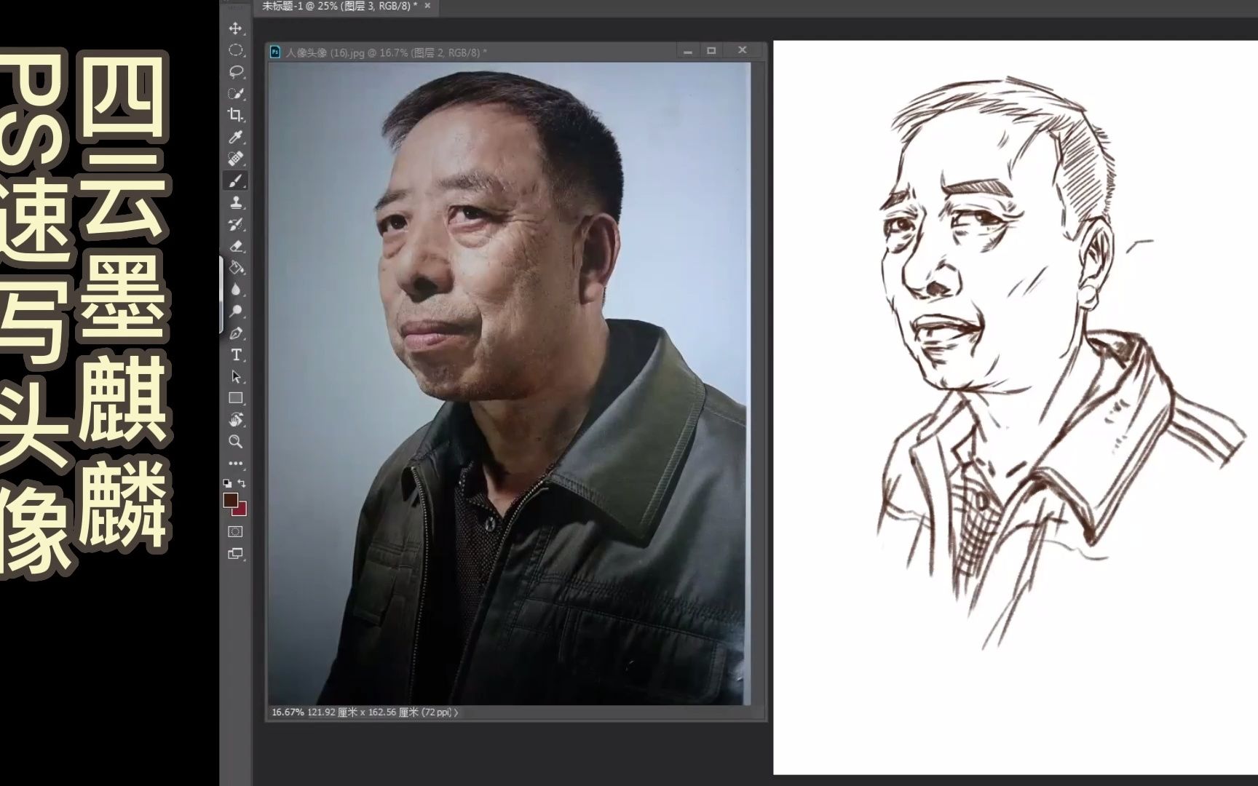Reset to default foreground and background colors
Screen dimensions: 1258x786
click(x=227, y=483)
